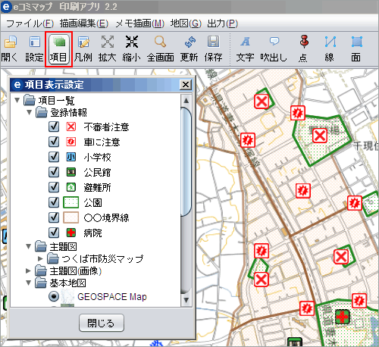Click the 閉じる button
The image size is (379, 347).
(x=102, y=323)
